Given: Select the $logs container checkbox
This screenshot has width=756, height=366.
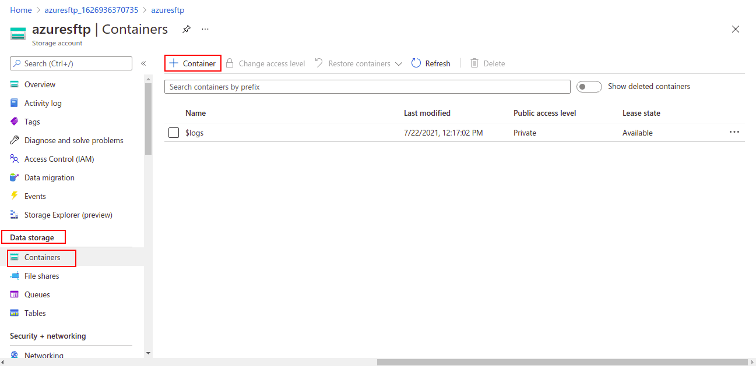Looking at the screenshot, I should click(174, 133).
